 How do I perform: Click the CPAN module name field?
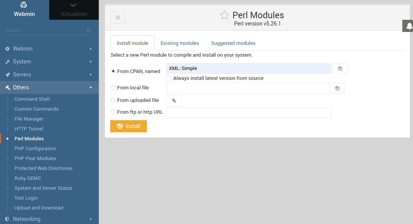pos(249,68)
